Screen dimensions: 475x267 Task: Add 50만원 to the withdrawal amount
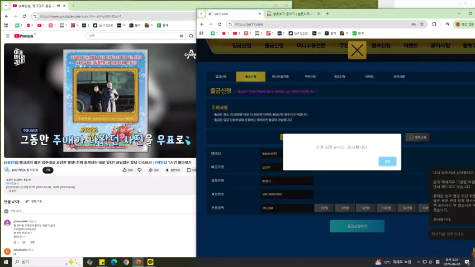click(407, 208)
